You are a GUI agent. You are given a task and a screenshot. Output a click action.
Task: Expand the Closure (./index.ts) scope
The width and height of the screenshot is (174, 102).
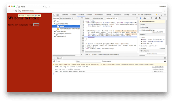[140, 46]
